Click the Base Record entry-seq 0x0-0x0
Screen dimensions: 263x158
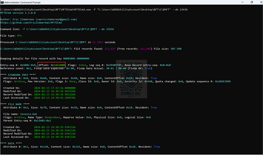click(x=165, y=65)
